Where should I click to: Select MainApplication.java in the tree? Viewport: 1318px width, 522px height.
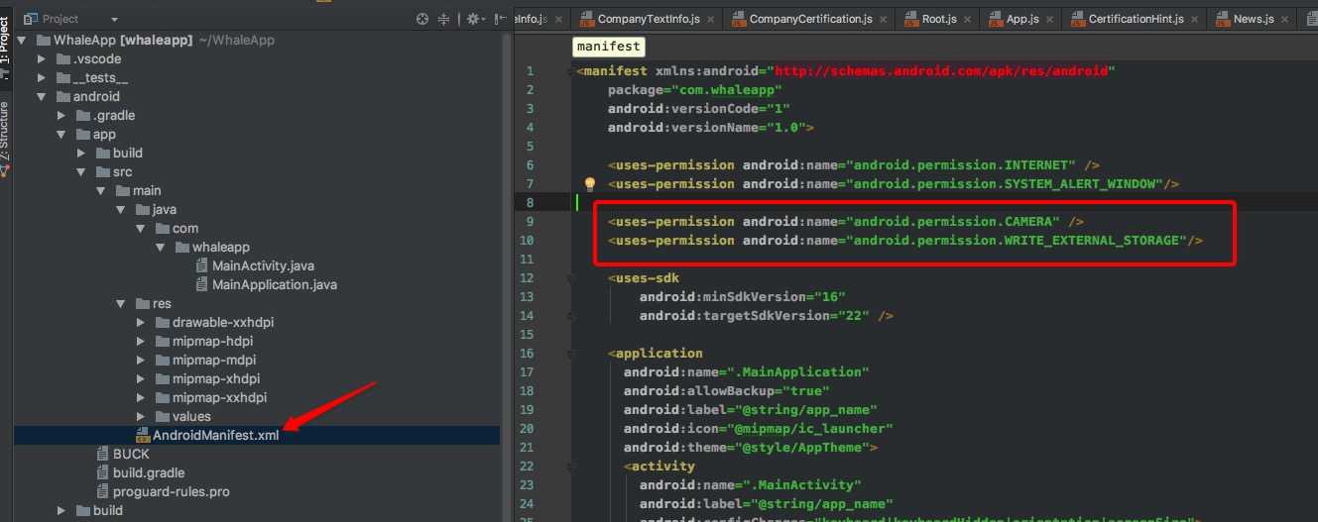(x=275, y=285)
